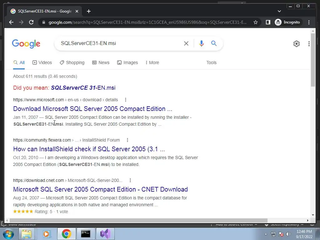Click the 'Rating: 5 · 1 vote' text
The height and width of the screenshot is (240, 320).
51,212
